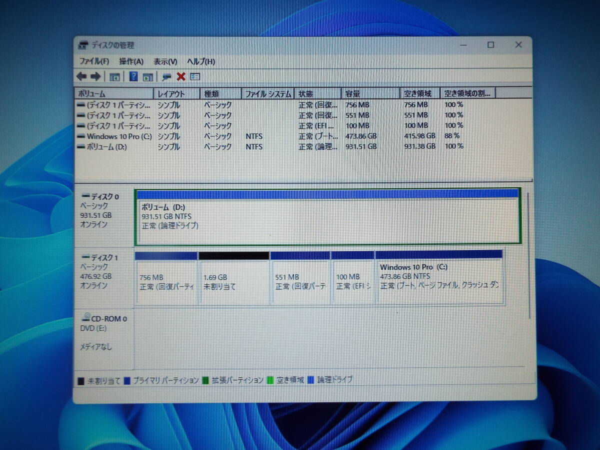Screen dimensions: 600x450
Task: Click the volume icon of Windows 10 Pro (C:) row
Action: click(81, 136)
